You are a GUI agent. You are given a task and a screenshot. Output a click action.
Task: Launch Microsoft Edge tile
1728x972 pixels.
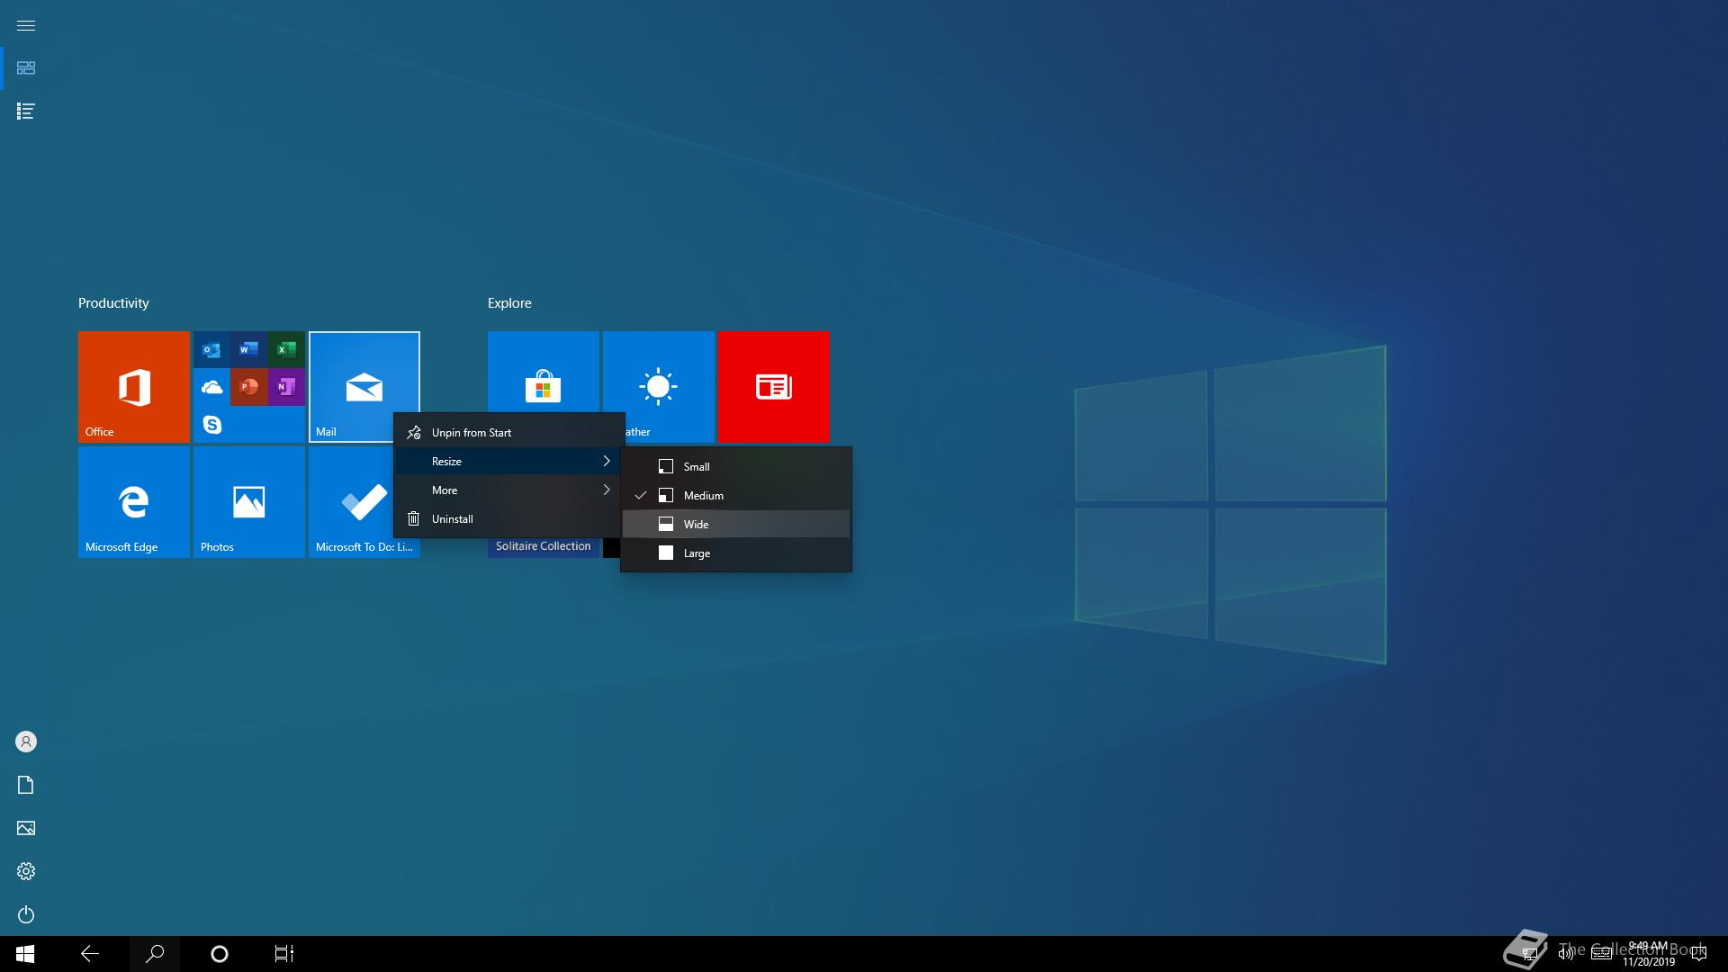pos(134,502)
